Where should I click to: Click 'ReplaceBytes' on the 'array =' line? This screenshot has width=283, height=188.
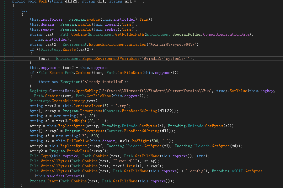click(x=71, y=126)
